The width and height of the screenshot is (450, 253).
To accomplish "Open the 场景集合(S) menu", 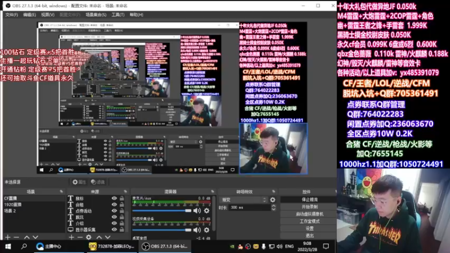I will pyautogui.click(x=96, y=15).
